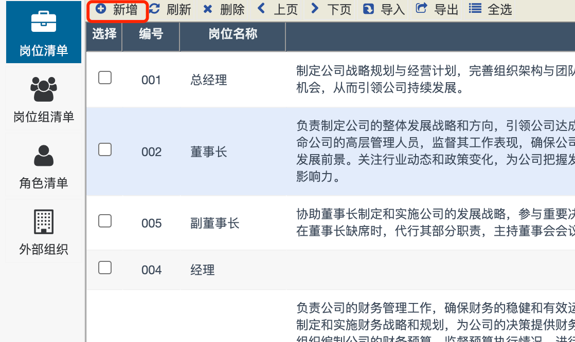Switch to 岗位组清单 sidebar item
The width and height of the screenshot is (575, 342).
click(x=44, y=100)
